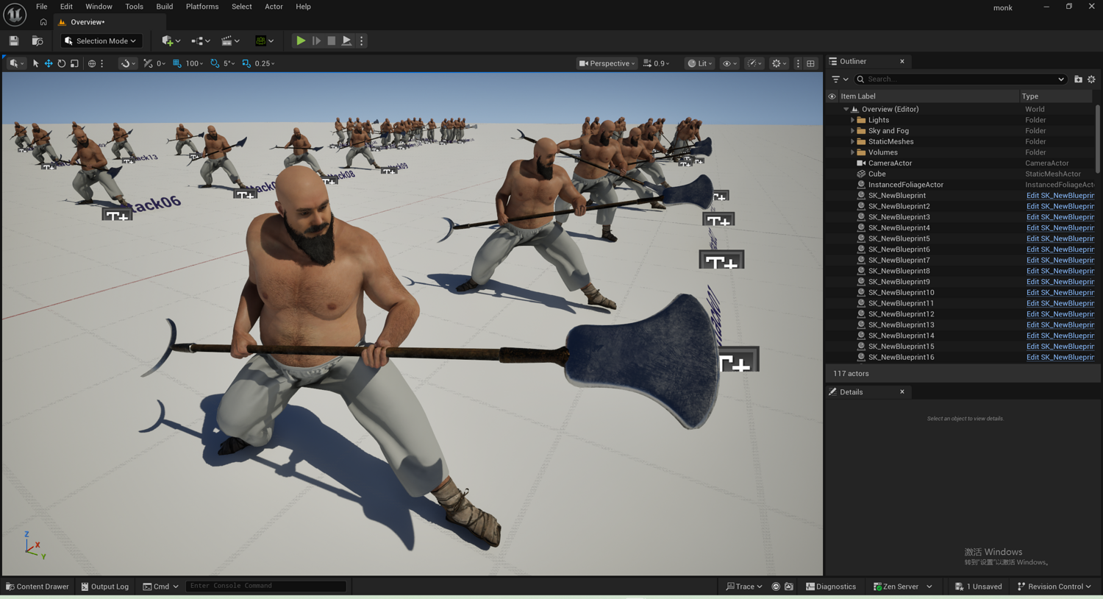The height and width of the screenshot is (599, 1103).
Task: Click the viewport layouts grid icon
Action: point(810,63)
